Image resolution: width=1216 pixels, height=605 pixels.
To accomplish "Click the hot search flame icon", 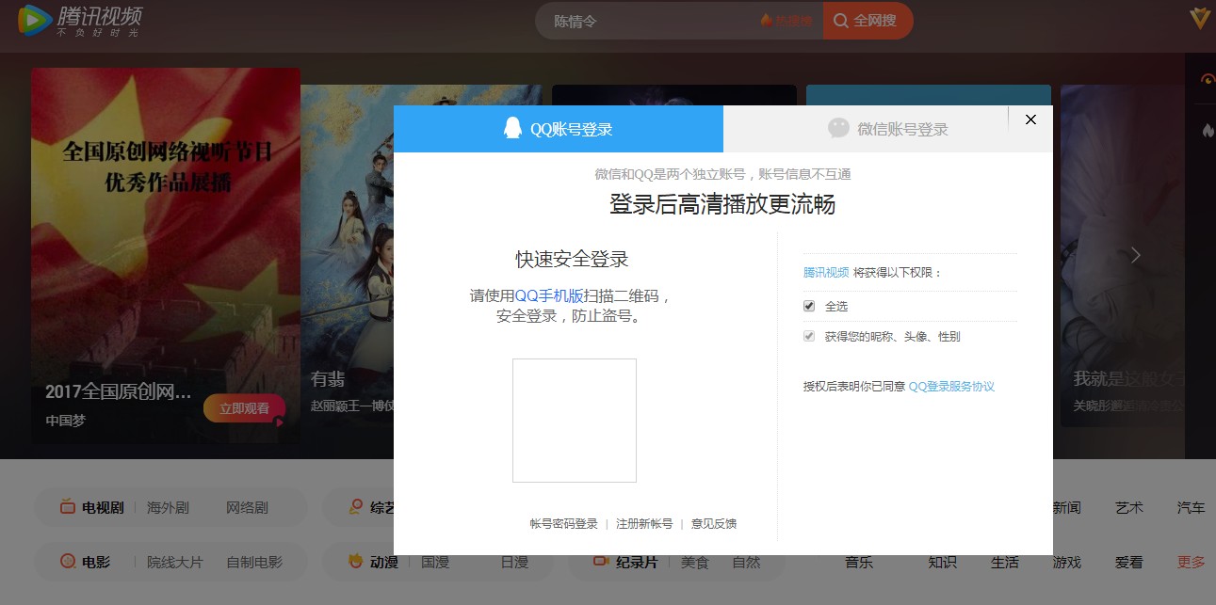I will [x=767, y=21].
